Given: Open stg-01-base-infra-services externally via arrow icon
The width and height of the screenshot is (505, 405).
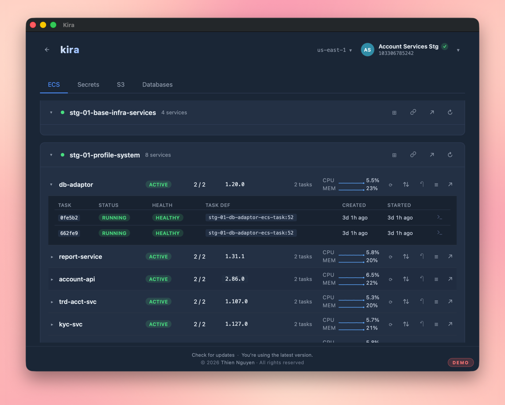Looking at the screenshot, I should tap(431, 112).
